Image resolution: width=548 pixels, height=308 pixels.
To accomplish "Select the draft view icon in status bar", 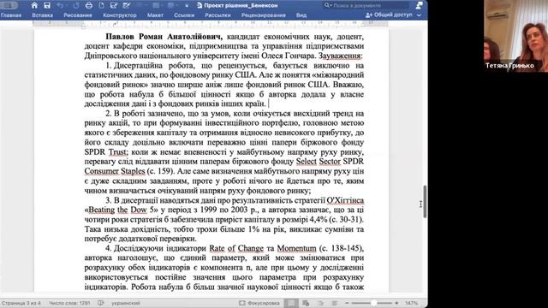I will tap(335, 303).
